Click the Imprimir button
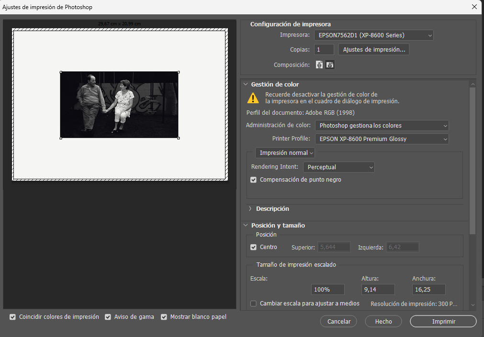Image resolution: width=484 pixels, height=337 pixels. pos(442,321)
